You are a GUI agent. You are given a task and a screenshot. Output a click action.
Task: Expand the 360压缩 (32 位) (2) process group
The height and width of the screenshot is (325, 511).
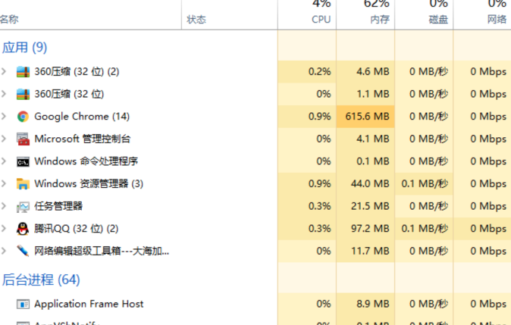tap(4, 71)
